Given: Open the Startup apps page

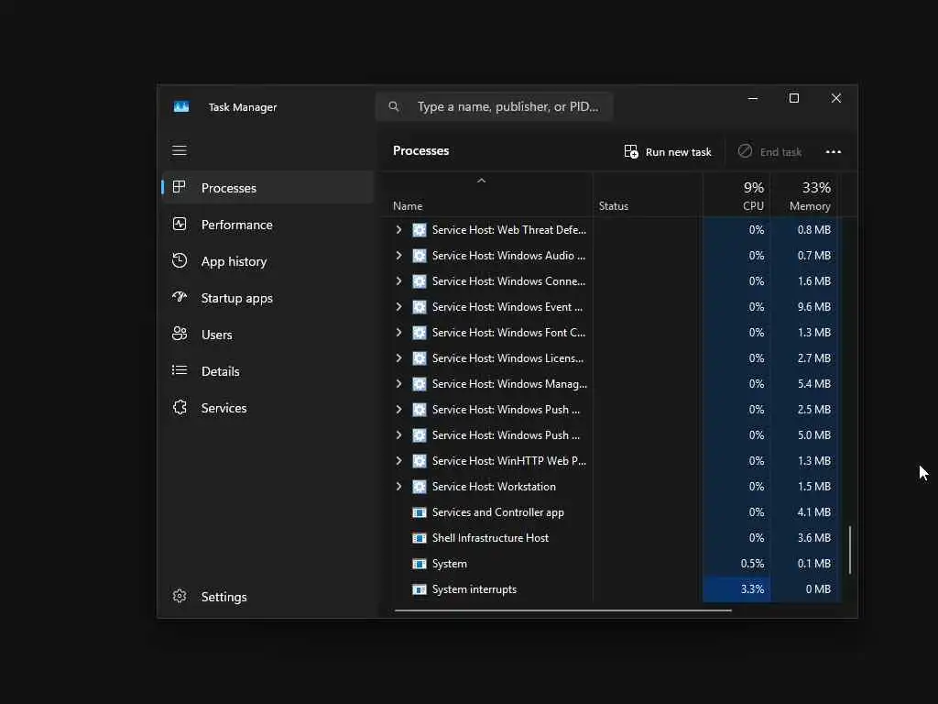Looking at the screenshot, I should 268,298.
